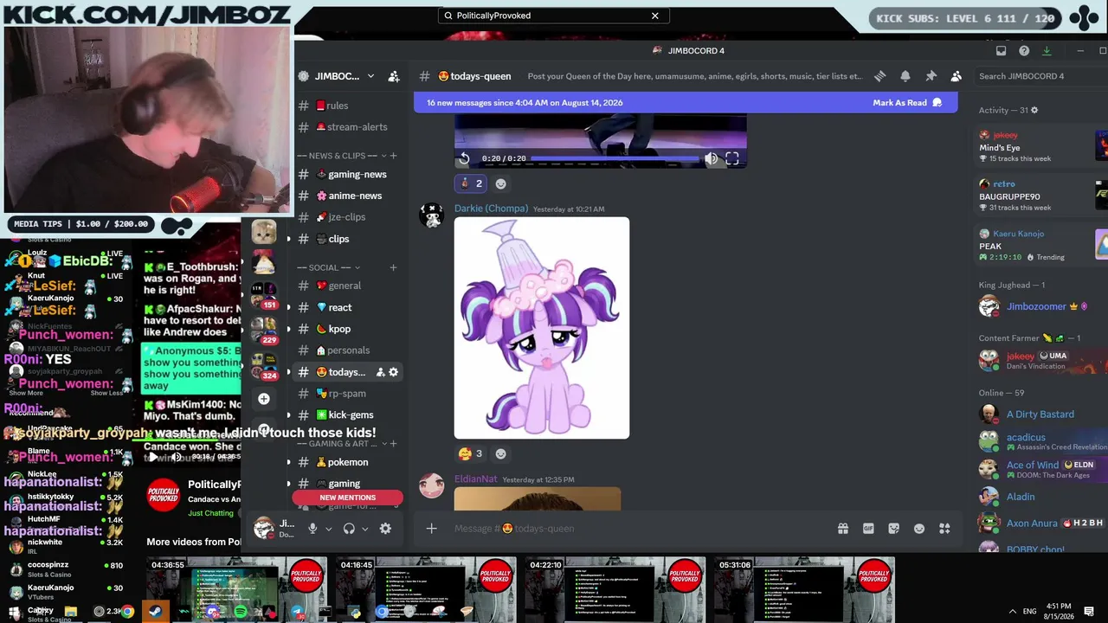Screen dimensions: 1108x623
Task: Toggle the 3-count reaction on pony image
Action: (x=470, y=453)
